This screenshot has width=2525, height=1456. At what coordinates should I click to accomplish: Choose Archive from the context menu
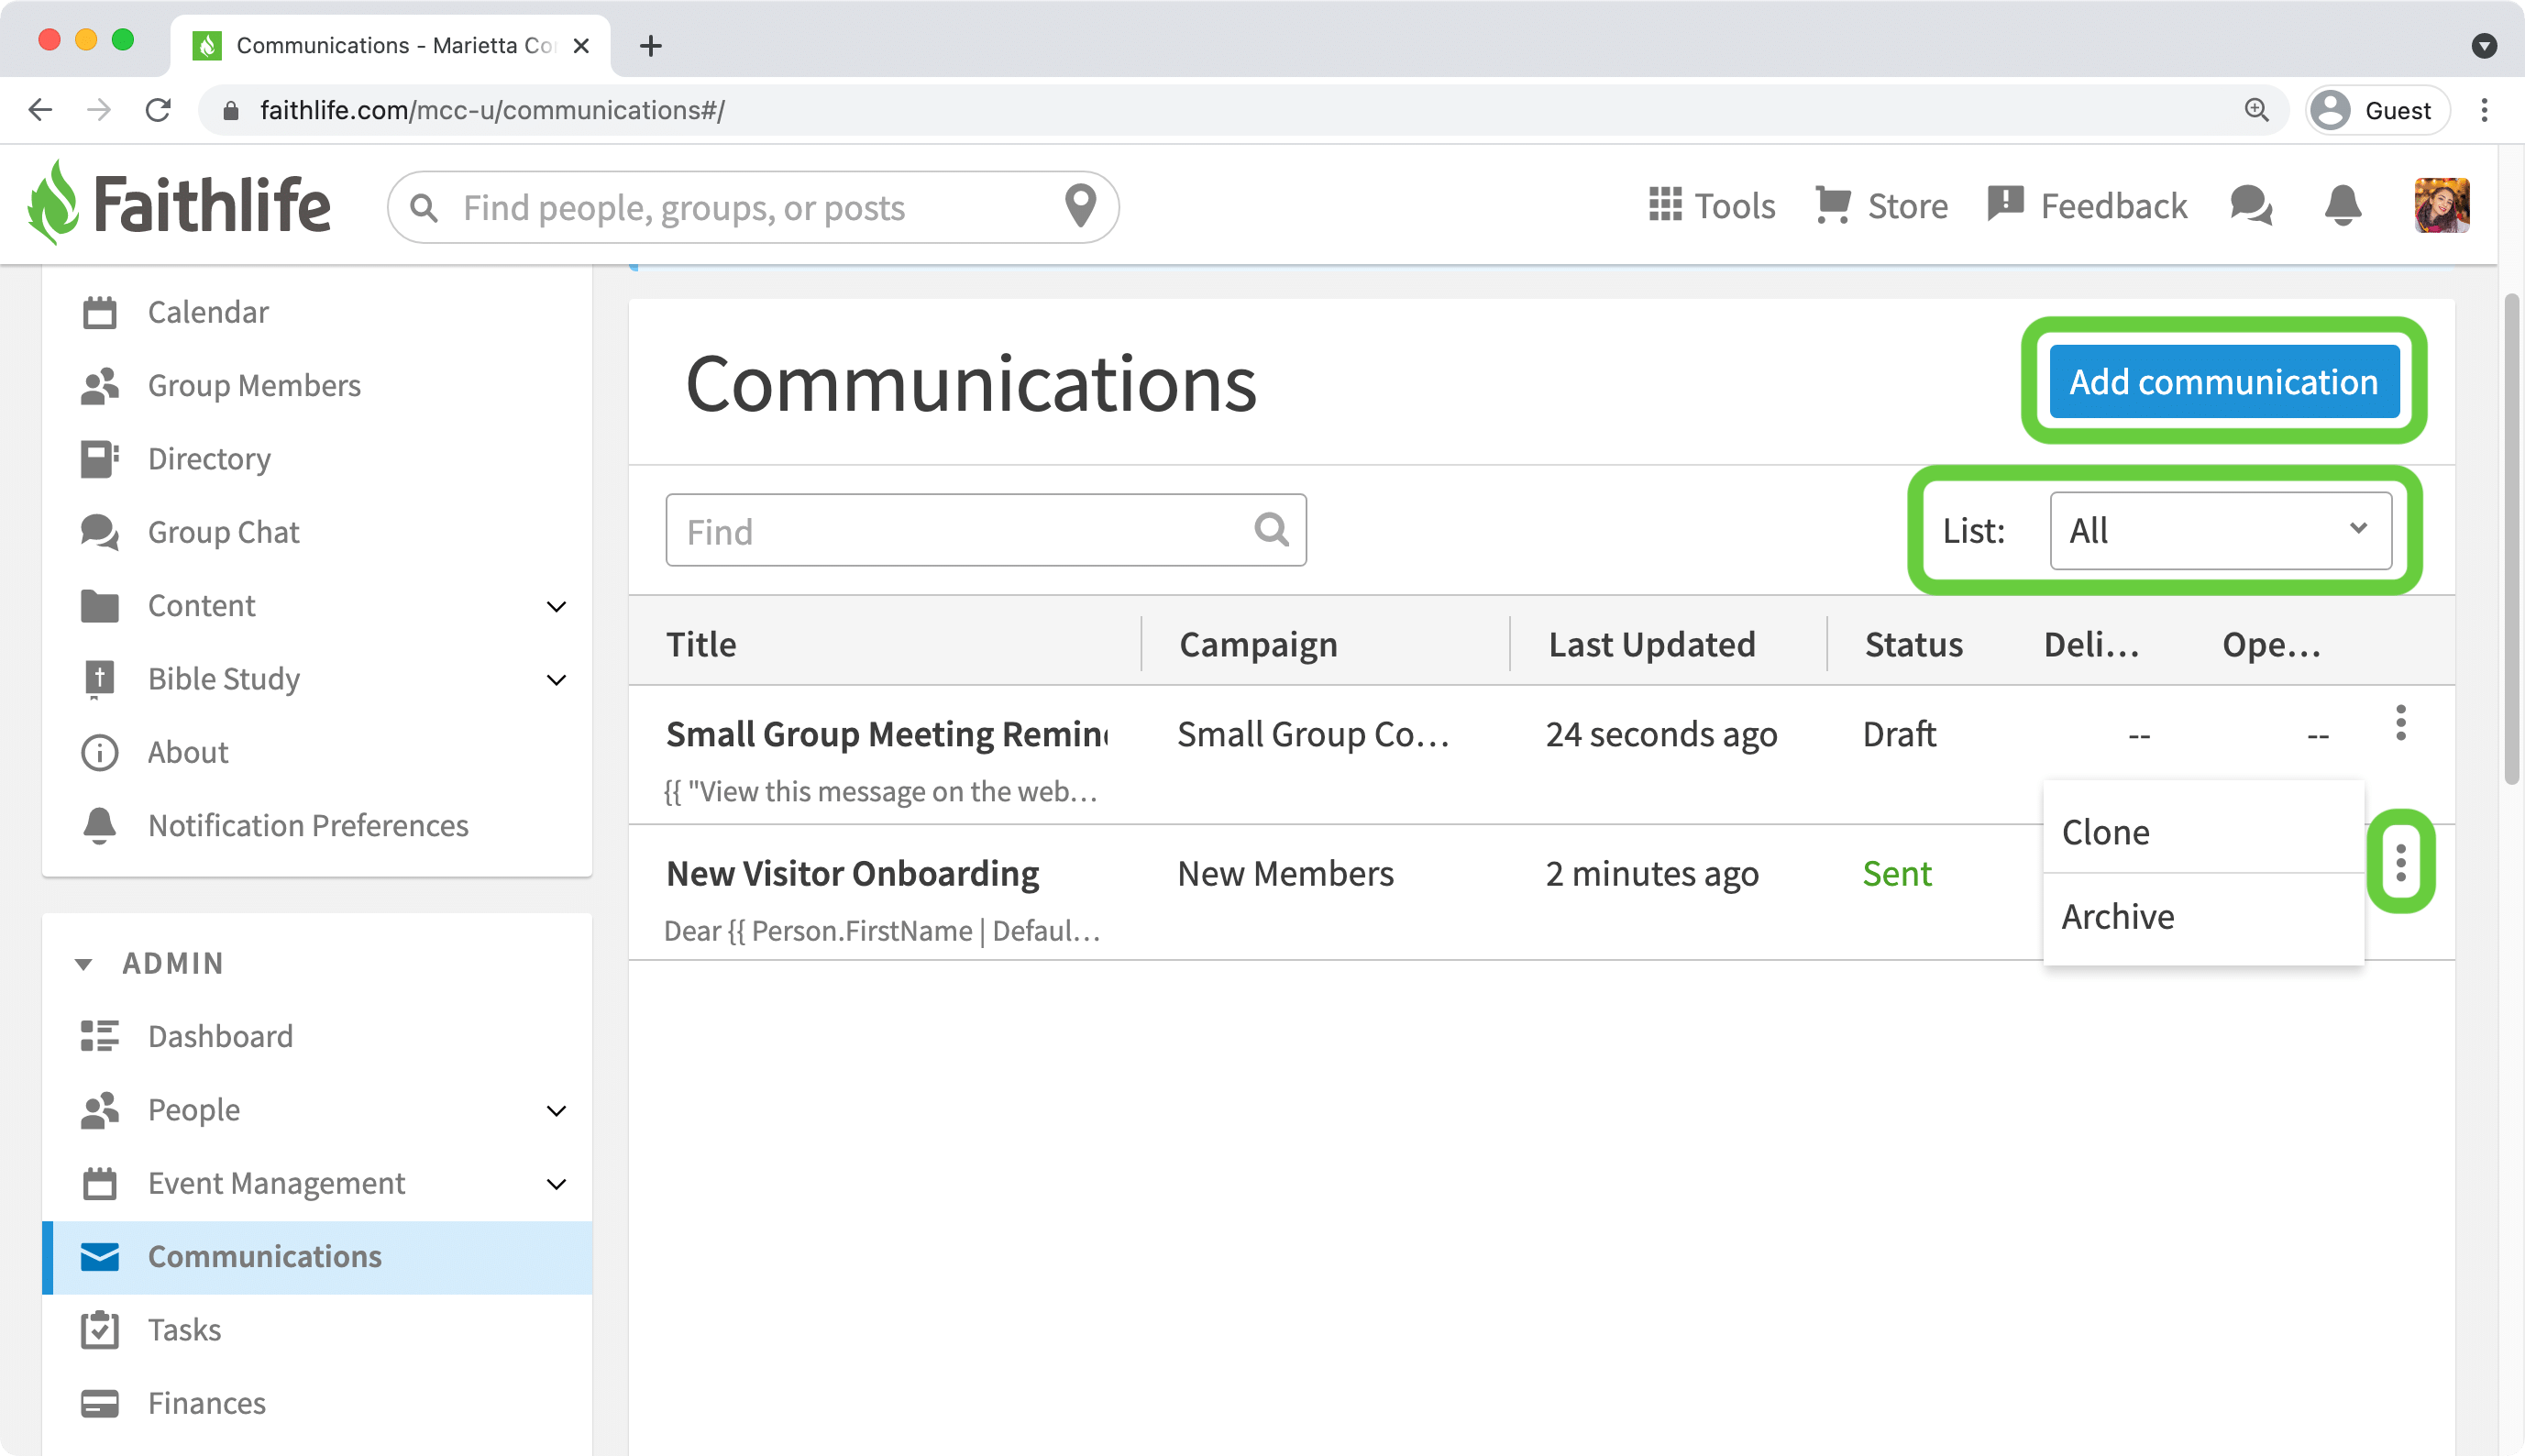2203,916
